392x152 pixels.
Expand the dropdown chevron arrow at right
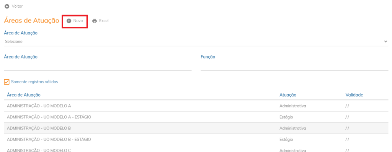[385, 41]
